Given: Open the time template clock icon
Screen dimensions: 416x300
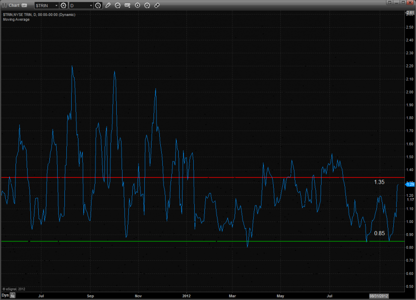Looking at the screenshot, I should (98, 5).
